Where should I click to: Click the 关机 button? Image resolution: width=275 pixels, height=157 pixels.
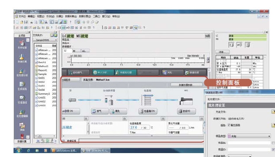(172, 72)
